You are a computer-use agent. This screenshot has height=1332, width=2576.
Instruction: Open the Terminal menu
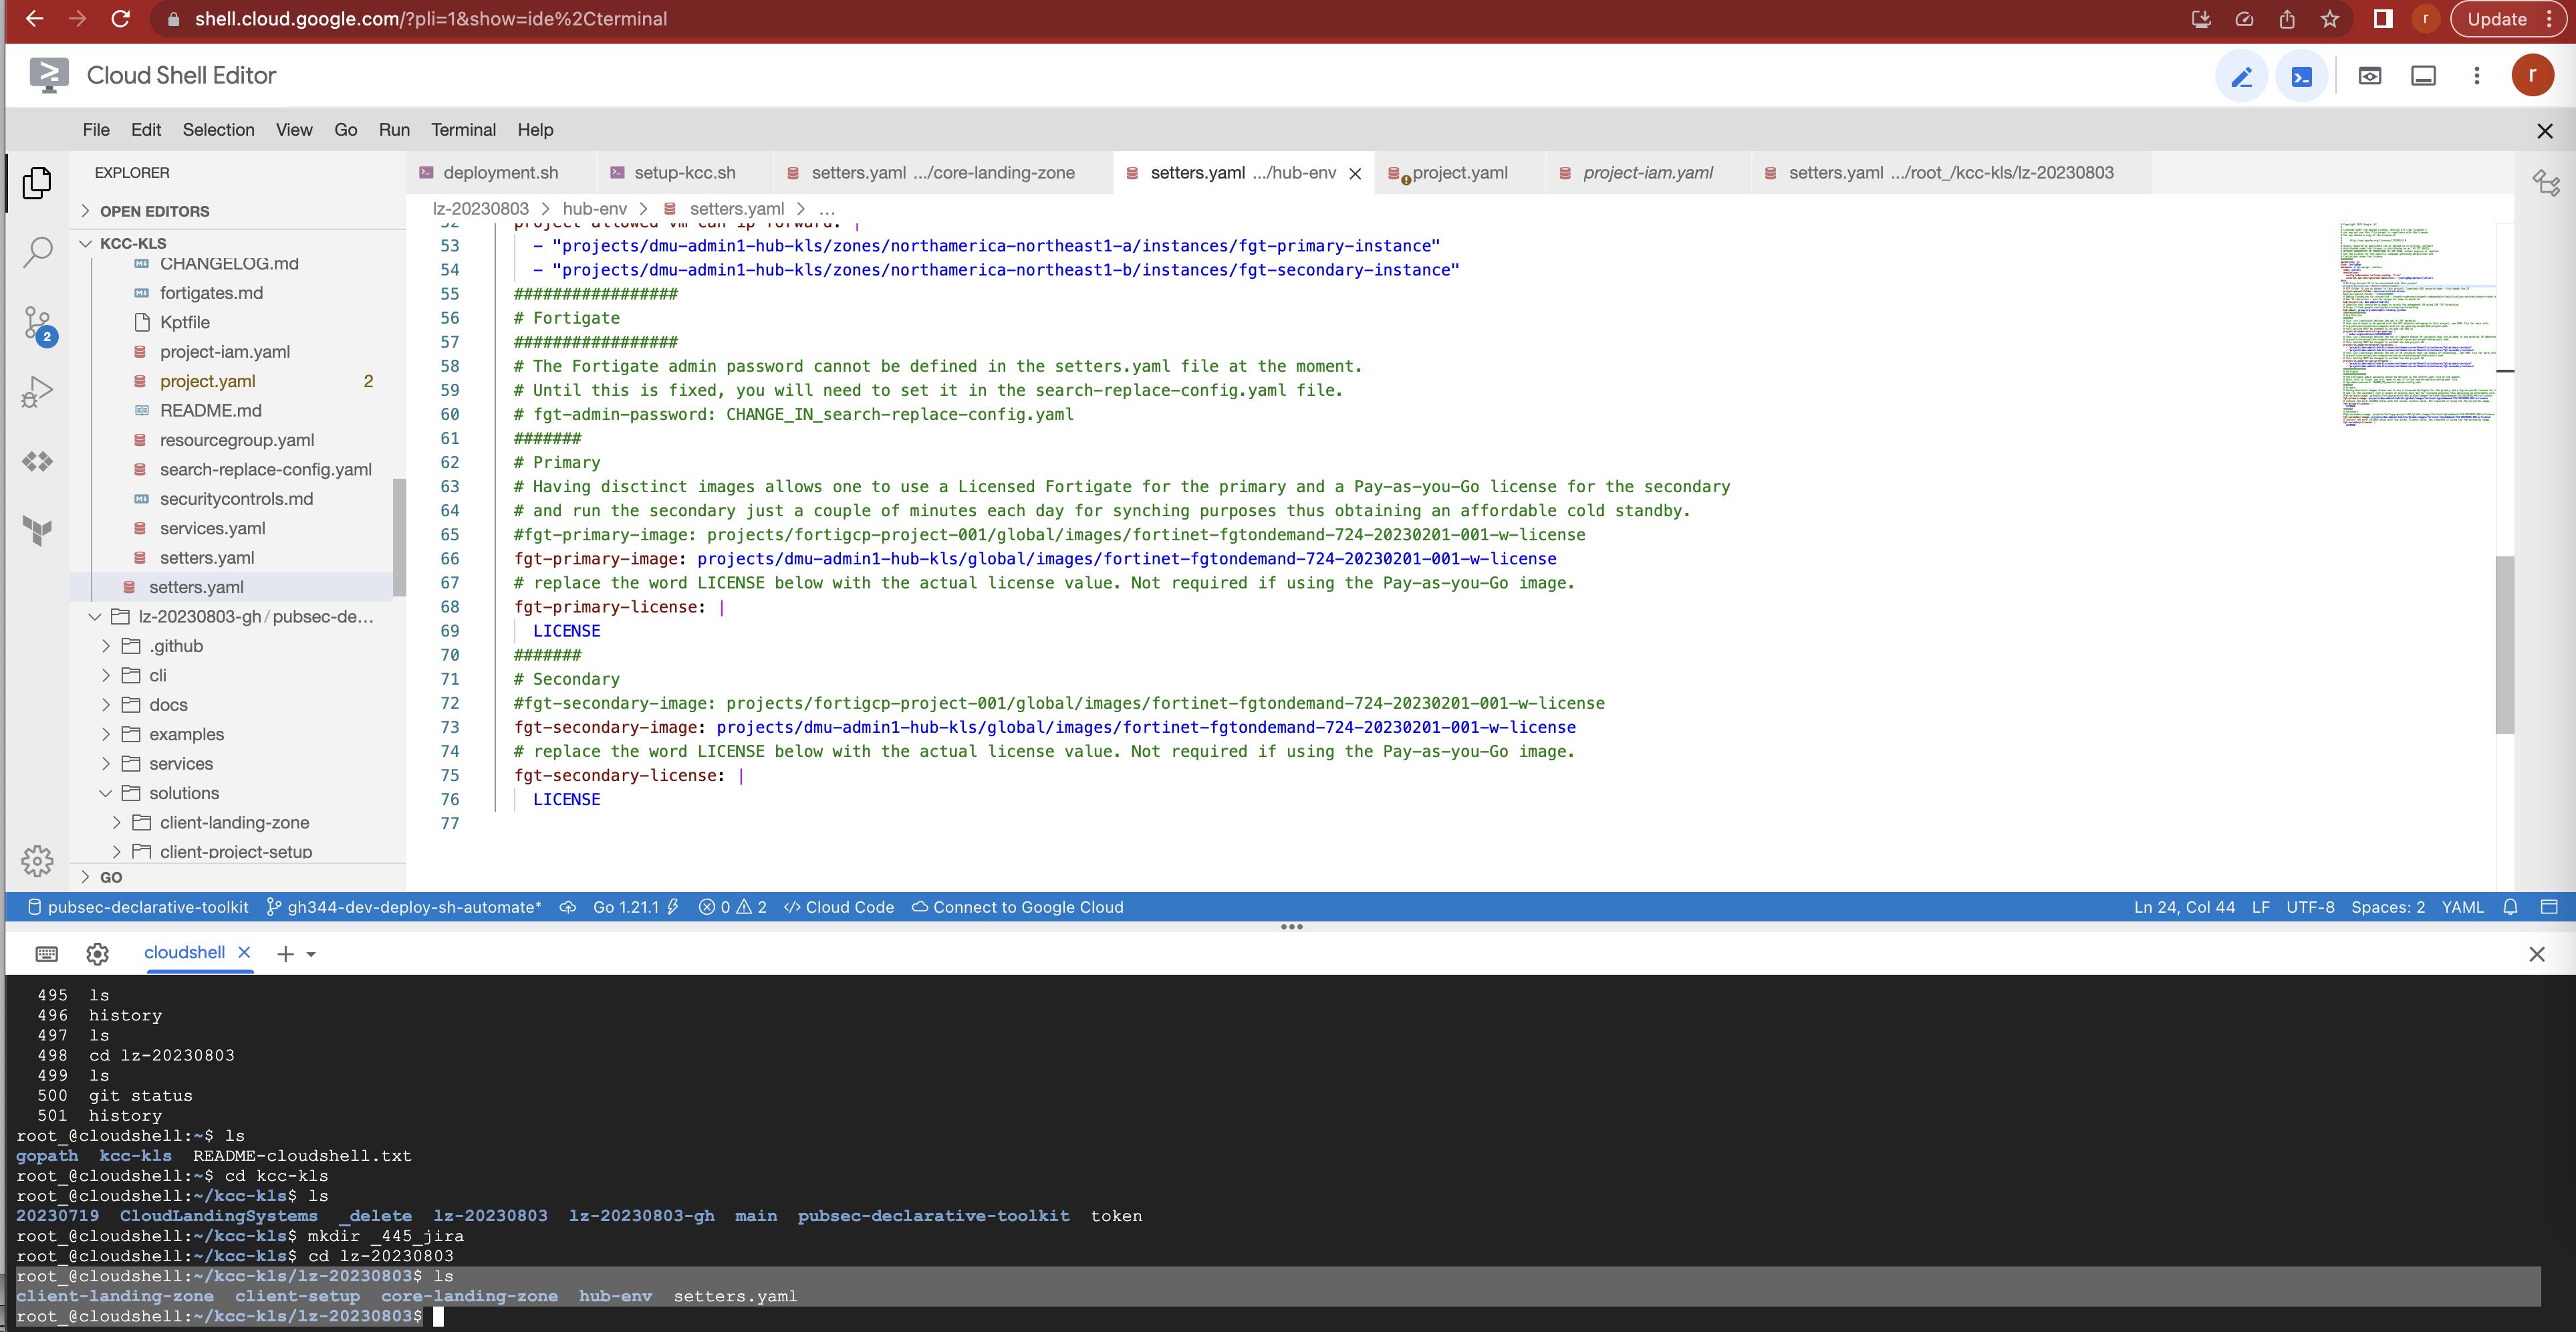coord(463,129)
